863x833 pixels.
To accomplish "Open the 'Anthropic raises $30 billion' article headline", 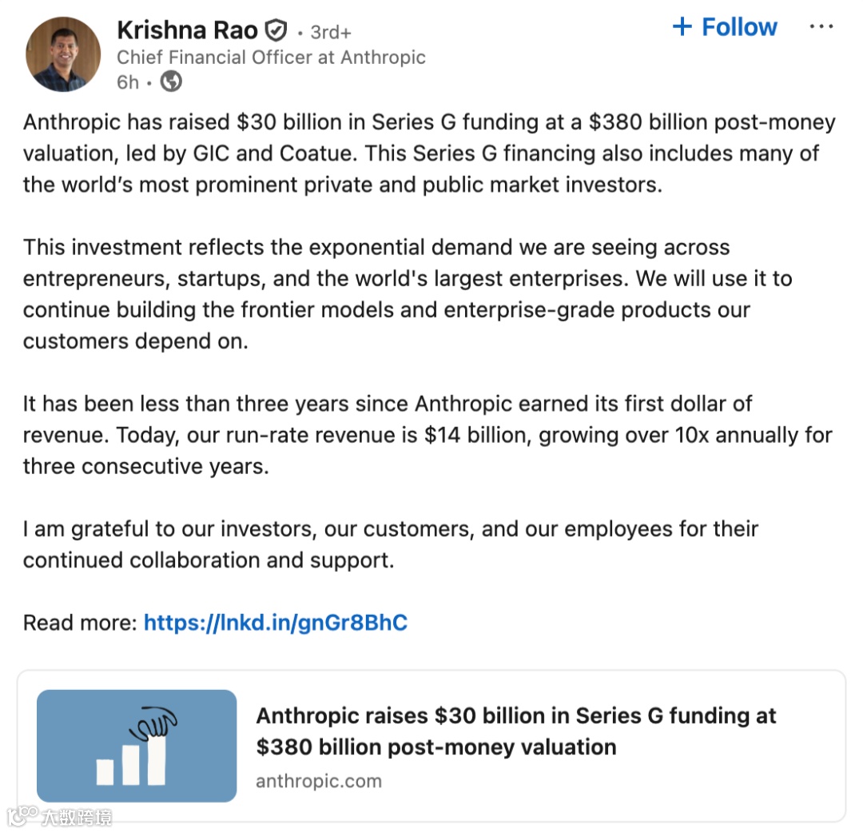I will click(515, 731).
